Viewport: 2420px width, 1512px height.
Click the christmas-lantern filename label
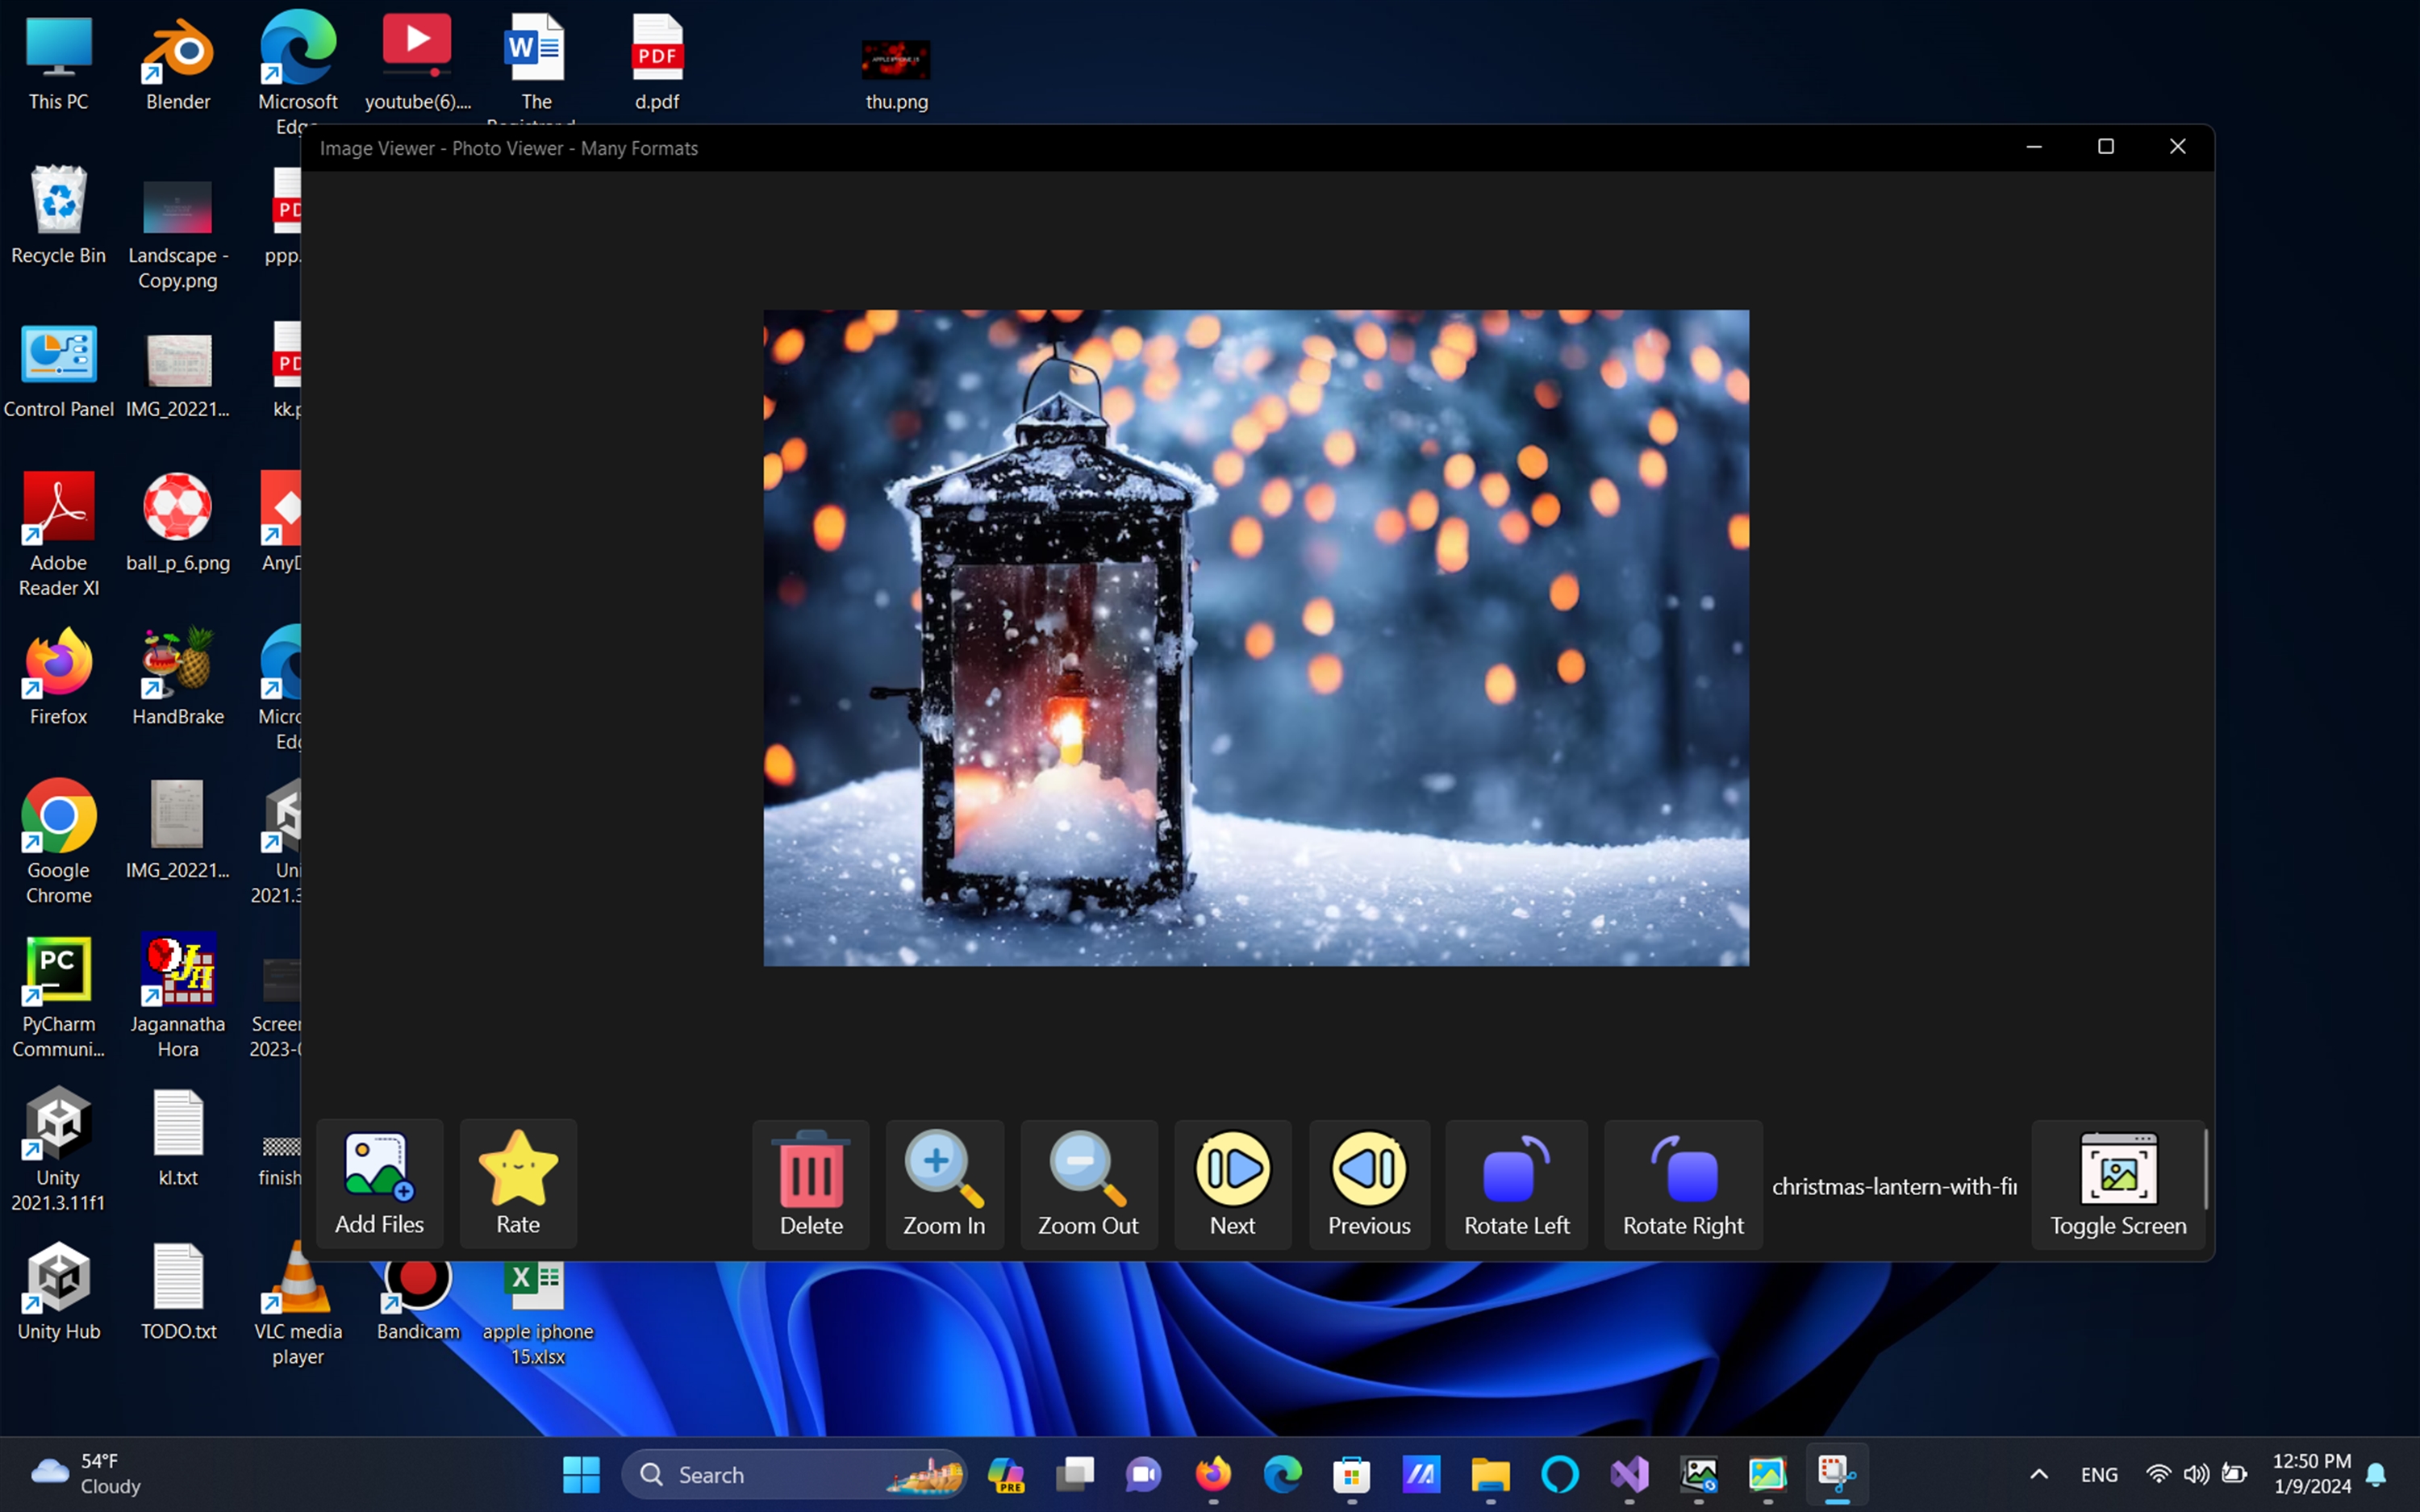[1894, 1186]
